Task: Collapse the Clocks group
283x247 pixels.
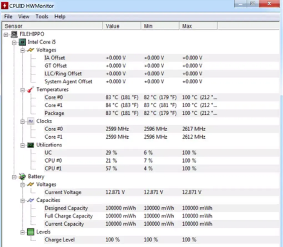Action: tap(22, 122)
